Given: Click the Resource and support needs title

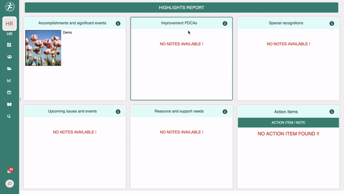Looking at the screenshot, I should point(179,111).
